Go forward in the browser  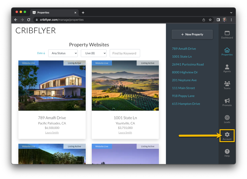pyautogui.click(x=22, y=20)
